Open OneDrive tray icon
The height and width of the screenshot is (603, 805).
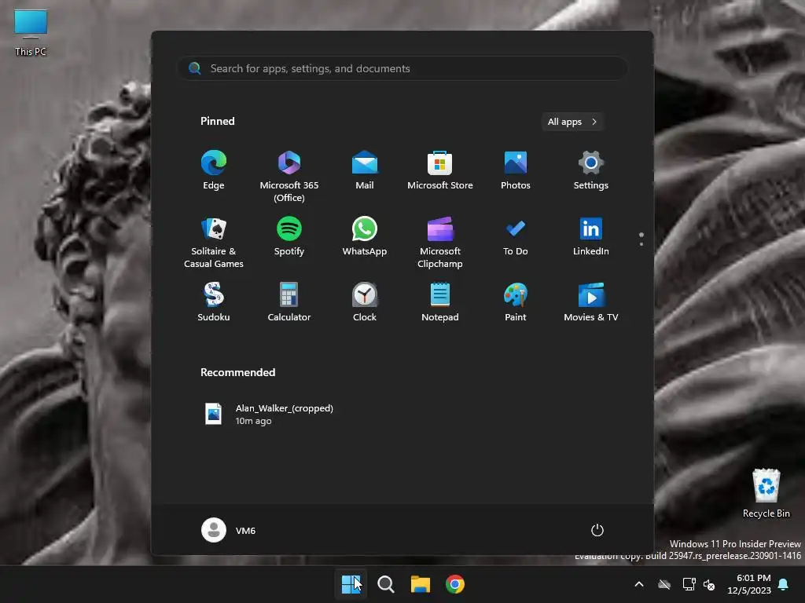pyautogui.click(x=664, y=584)
